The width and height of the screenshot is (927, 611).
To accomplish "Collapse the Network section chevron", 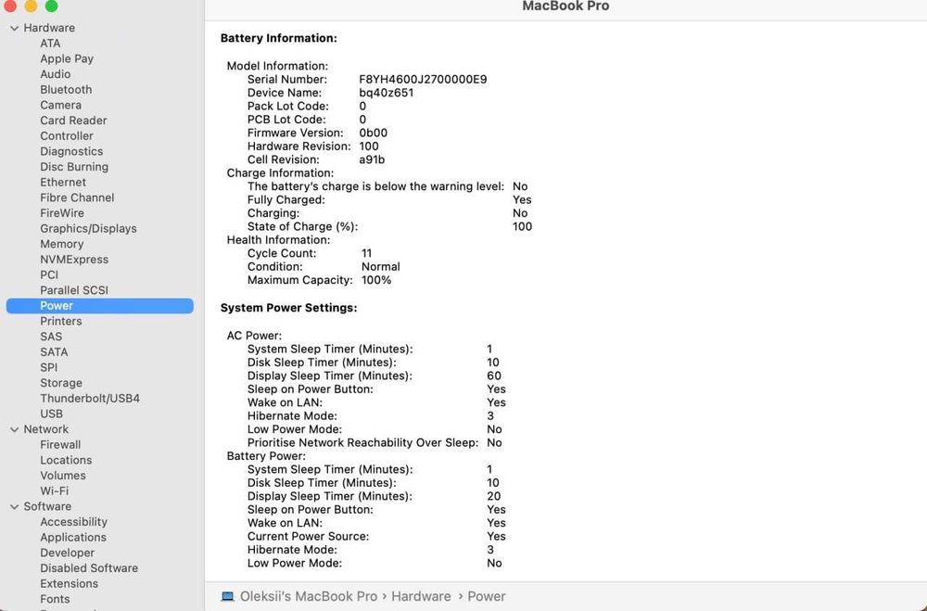I will [x=14, y=429].
